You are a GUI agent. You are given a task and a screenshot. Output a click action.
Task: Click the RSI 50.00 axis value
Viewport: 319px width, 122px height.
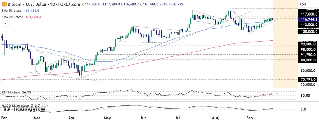pos(305,95)
